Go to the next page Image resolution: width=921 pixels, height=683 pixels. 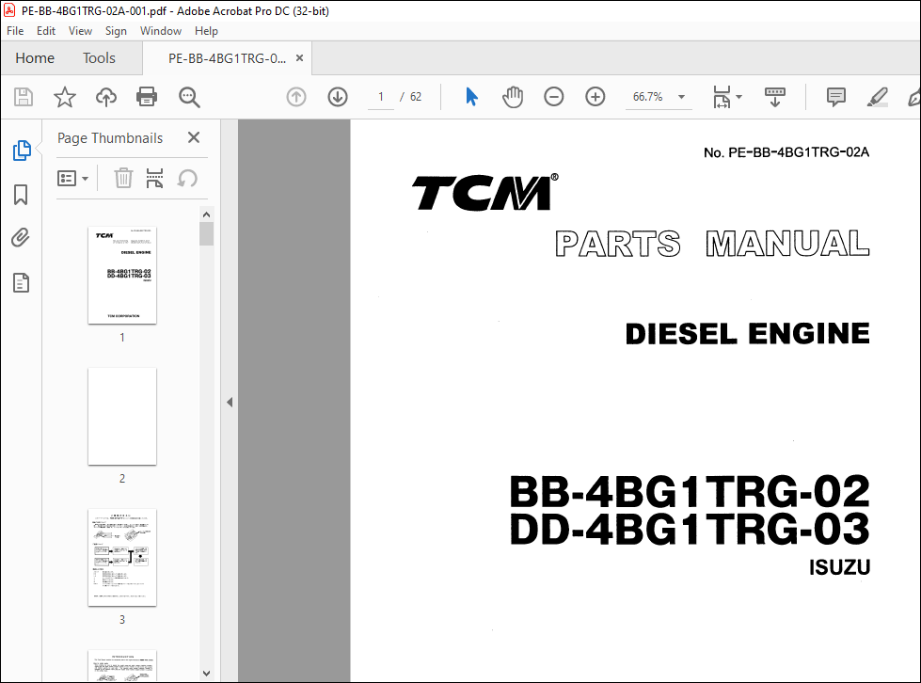coord(338,97)
